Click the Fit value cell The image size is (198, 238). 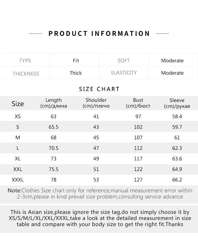76,60
